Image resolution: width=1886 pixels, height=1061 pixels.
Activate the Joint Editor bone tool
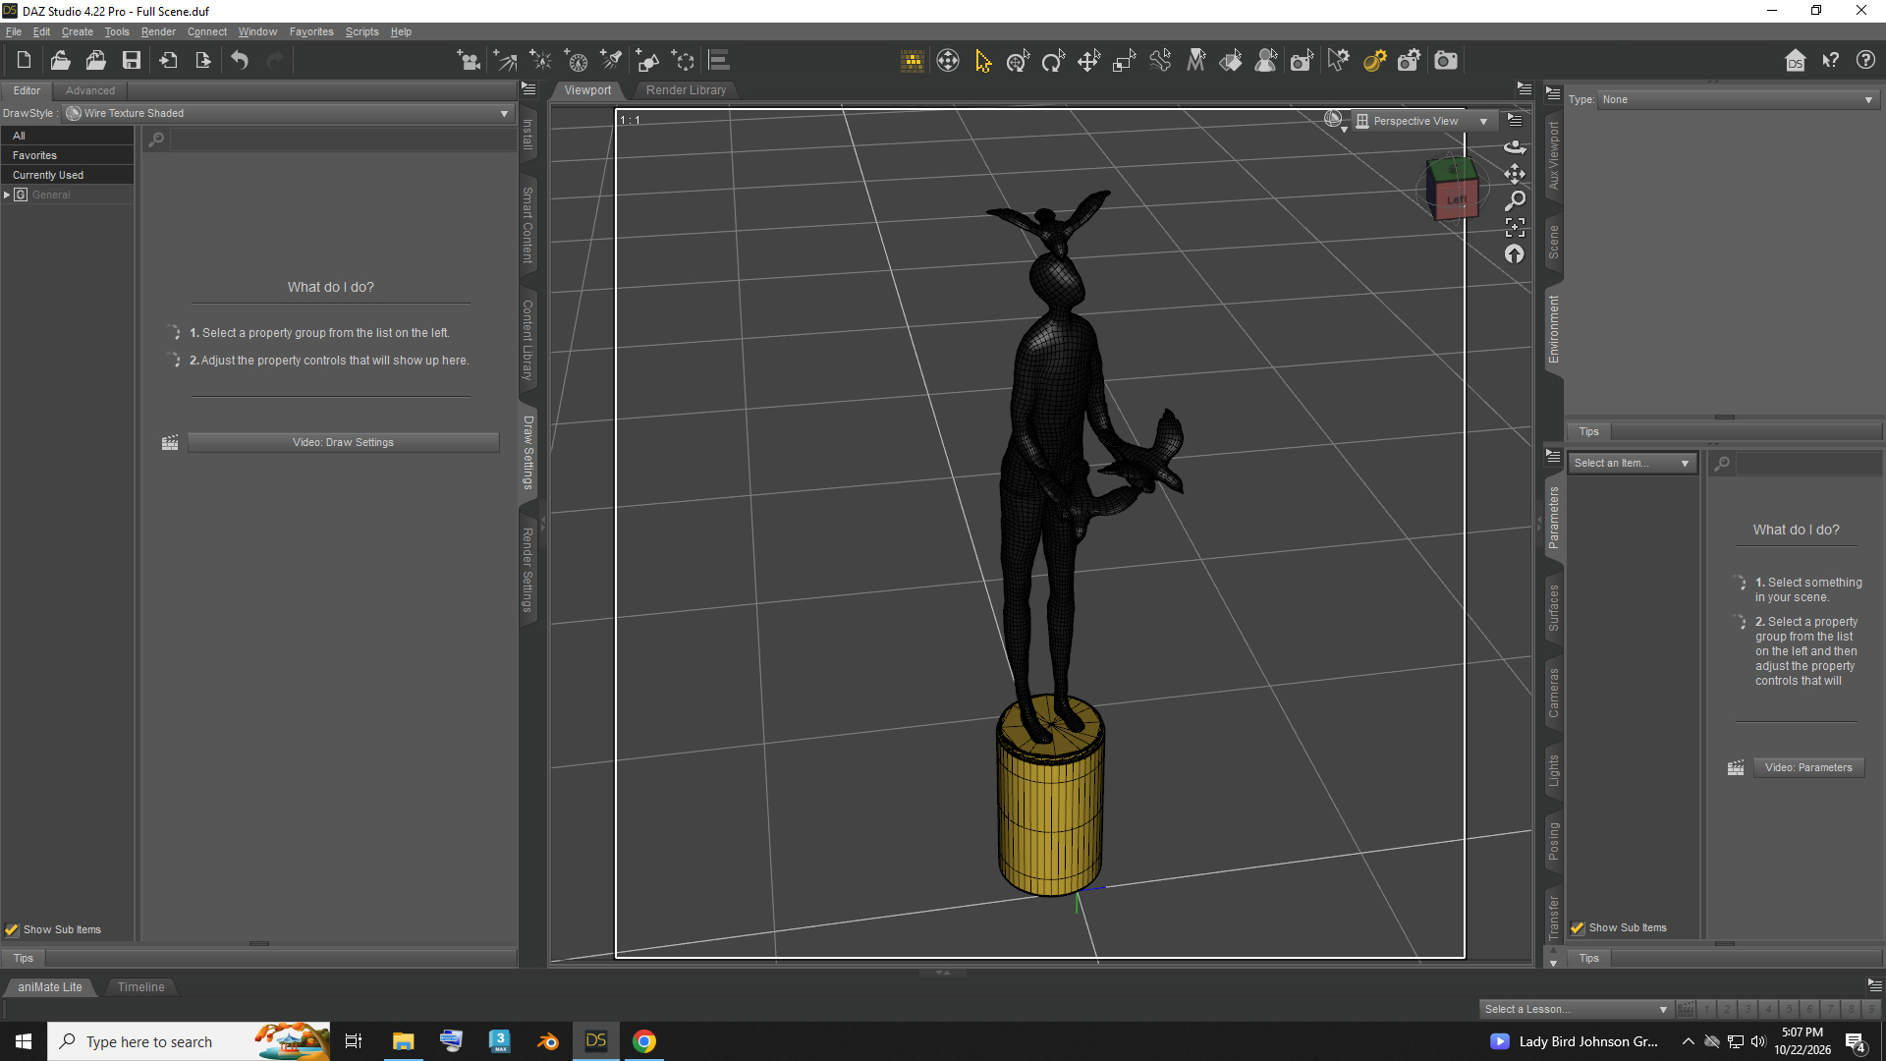coord(1160,61)
